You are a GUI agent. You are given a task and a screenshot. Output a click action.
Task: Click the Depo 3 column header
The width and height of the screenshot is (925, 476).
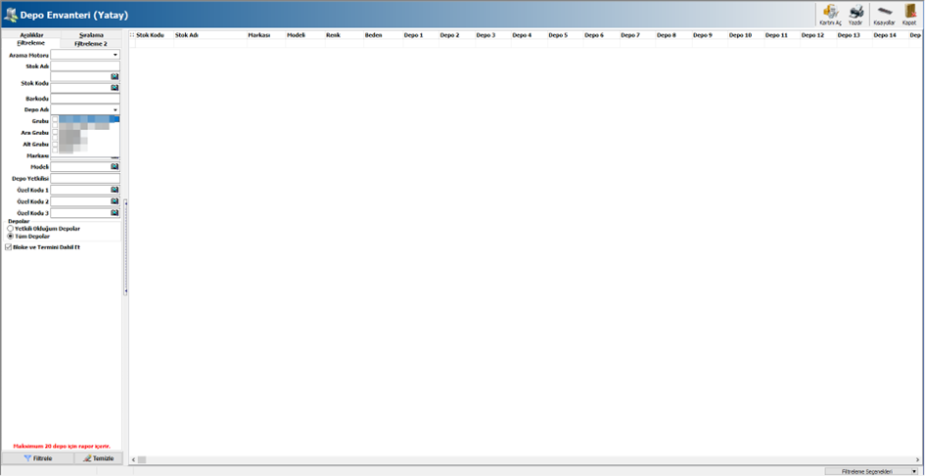tap(493, 35)
